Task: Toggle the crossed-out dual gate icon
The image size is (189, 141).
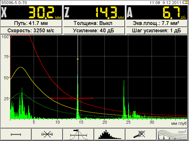Action: (47, 134)
